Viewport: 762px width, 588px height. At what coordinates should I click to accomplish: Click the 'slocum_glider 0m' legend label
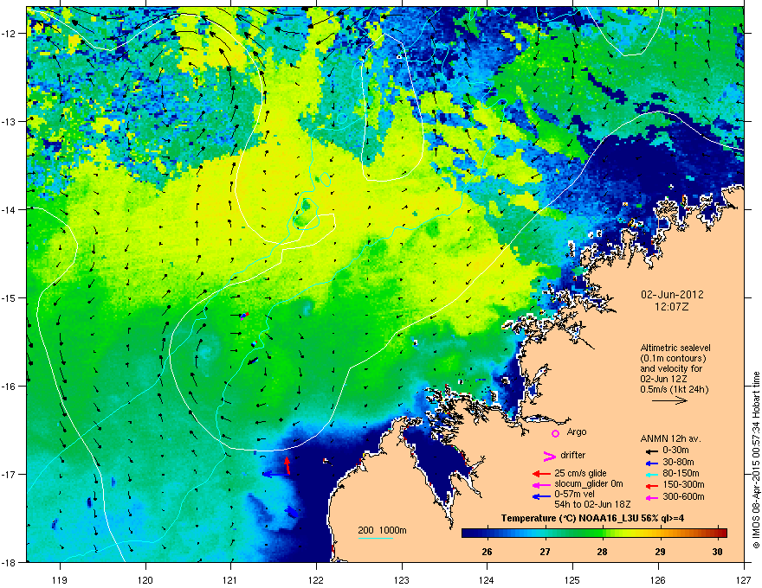(589, 484)
